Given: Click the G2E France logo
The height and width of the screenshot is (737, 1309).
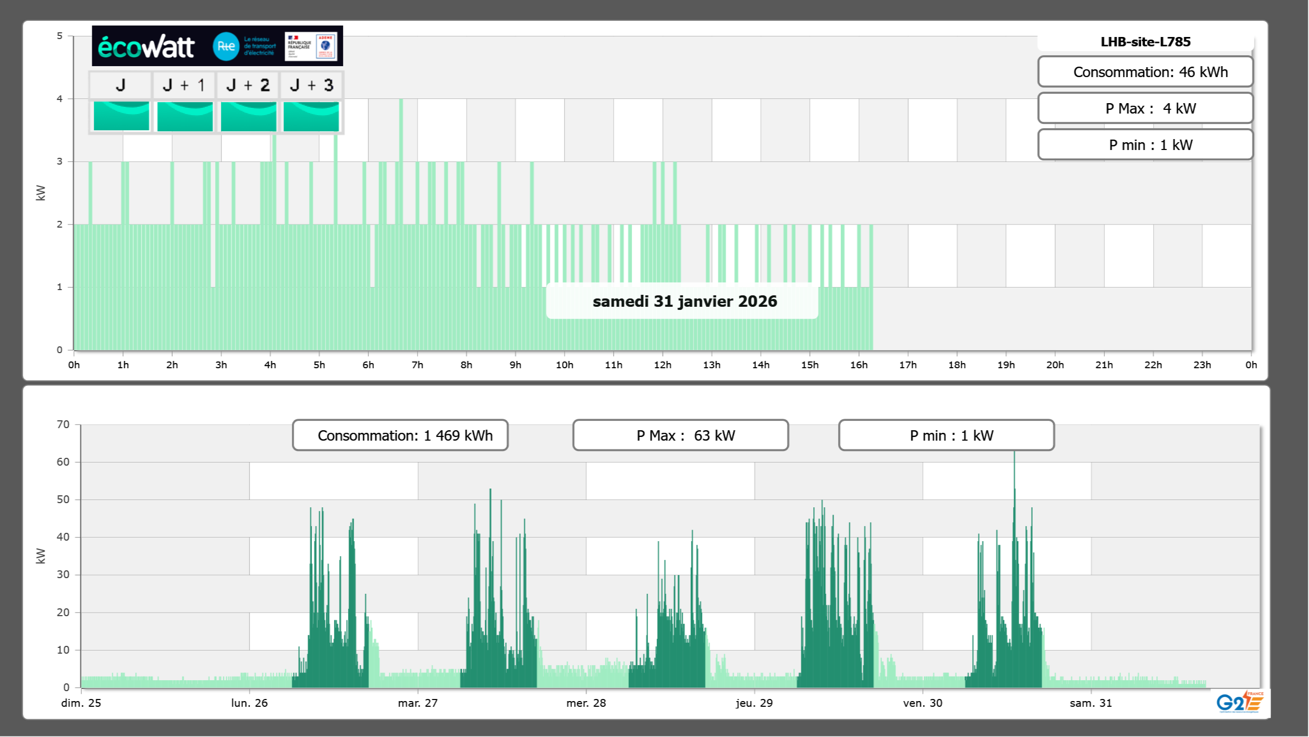Looking at the screenshot, I should [x=1240, y=702].
